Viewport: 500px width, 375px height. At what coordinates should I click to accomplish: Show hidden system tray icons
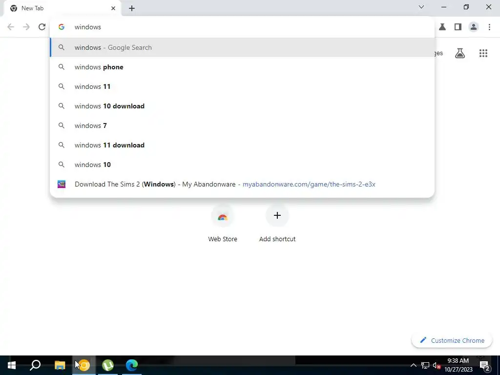click(x=413, y=365)
